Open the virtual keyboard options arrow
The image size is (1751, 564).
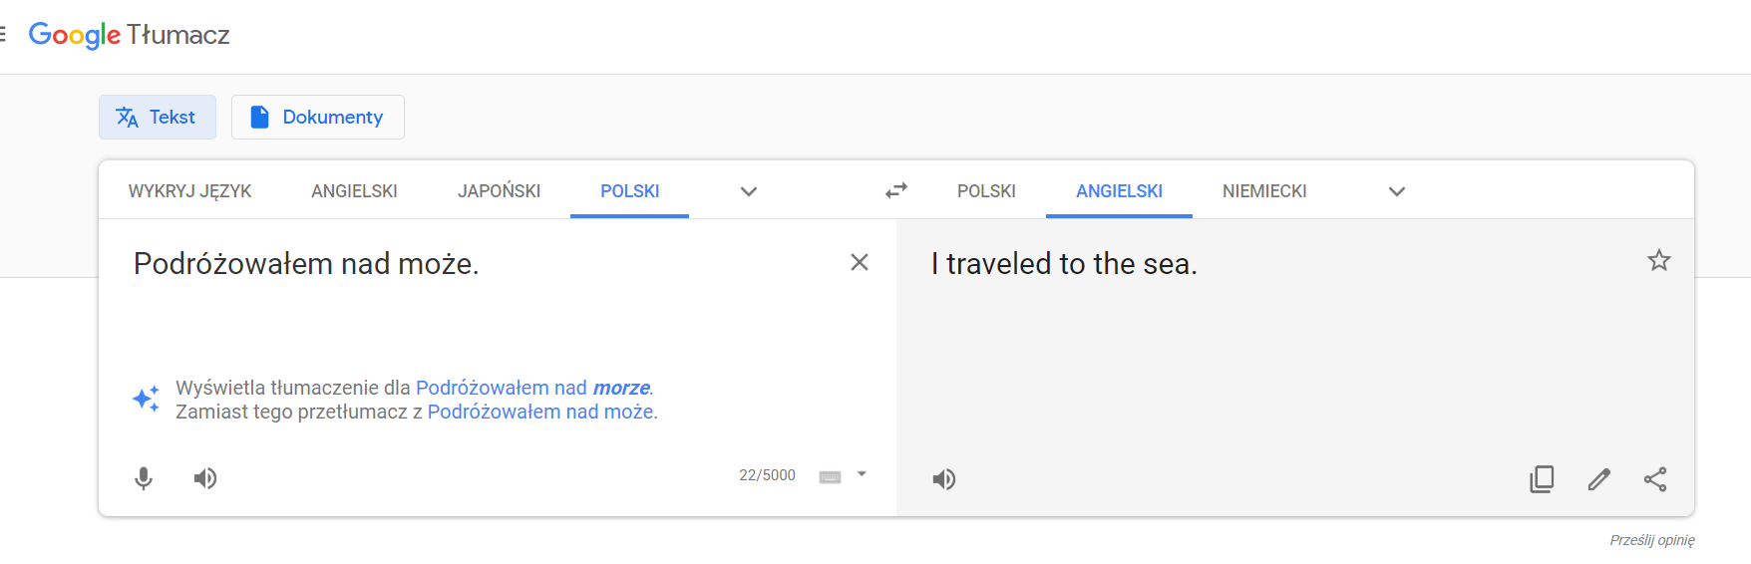click(862, 474)
